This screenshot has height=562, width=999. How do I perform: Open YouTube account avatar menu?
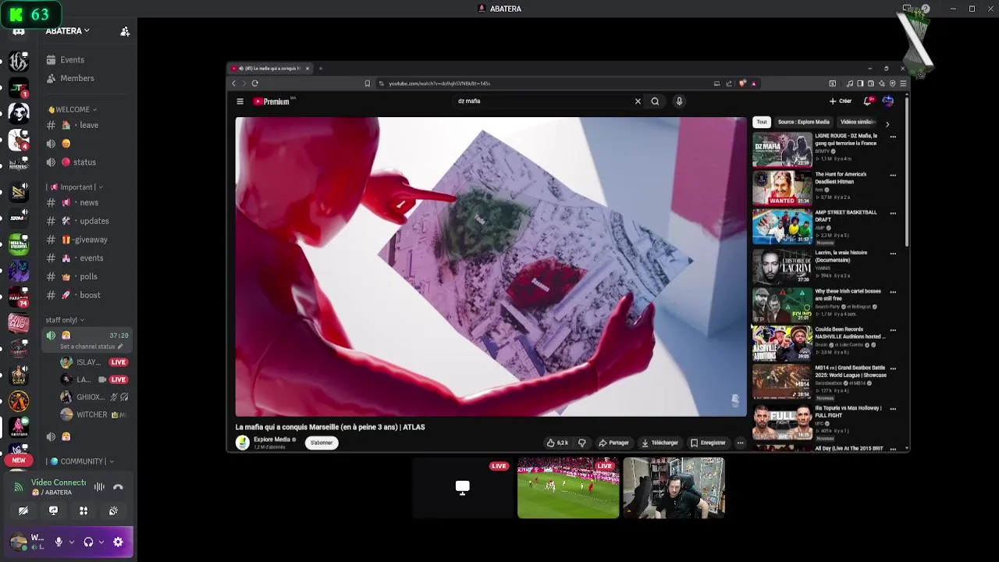click(887, 101)
